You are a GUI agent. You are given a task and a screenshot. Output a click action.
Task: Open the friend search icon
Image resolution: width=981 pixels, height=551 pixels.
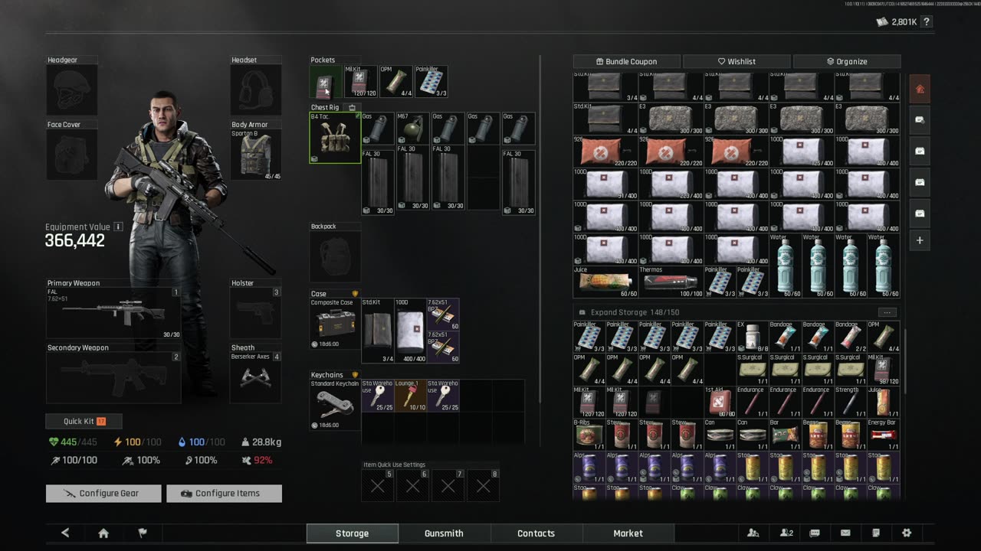pos(753,533)
